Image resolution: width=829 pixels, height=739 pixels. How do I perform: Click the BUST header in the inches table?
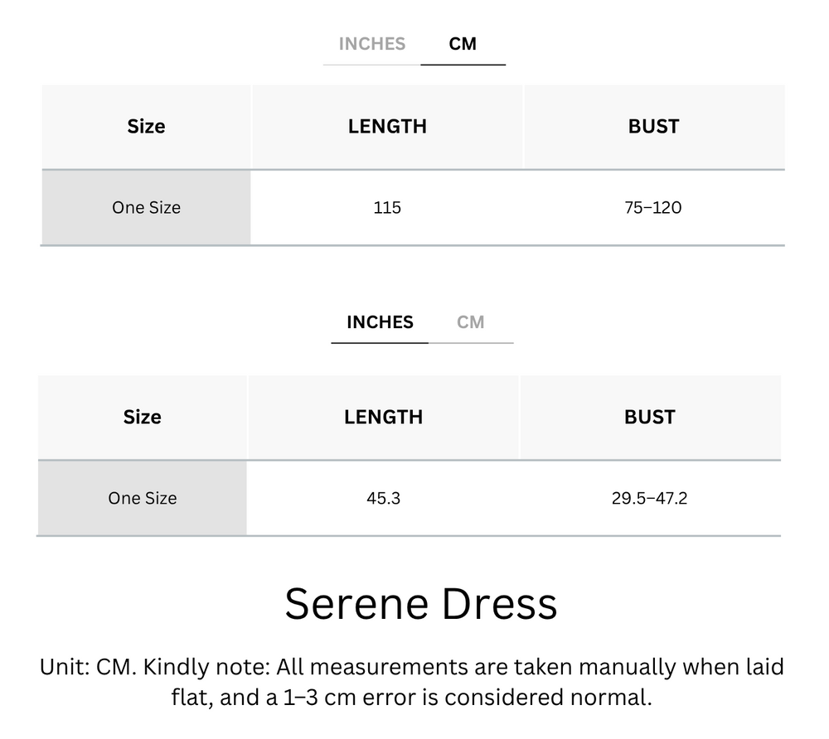click(x=649, y=417)
